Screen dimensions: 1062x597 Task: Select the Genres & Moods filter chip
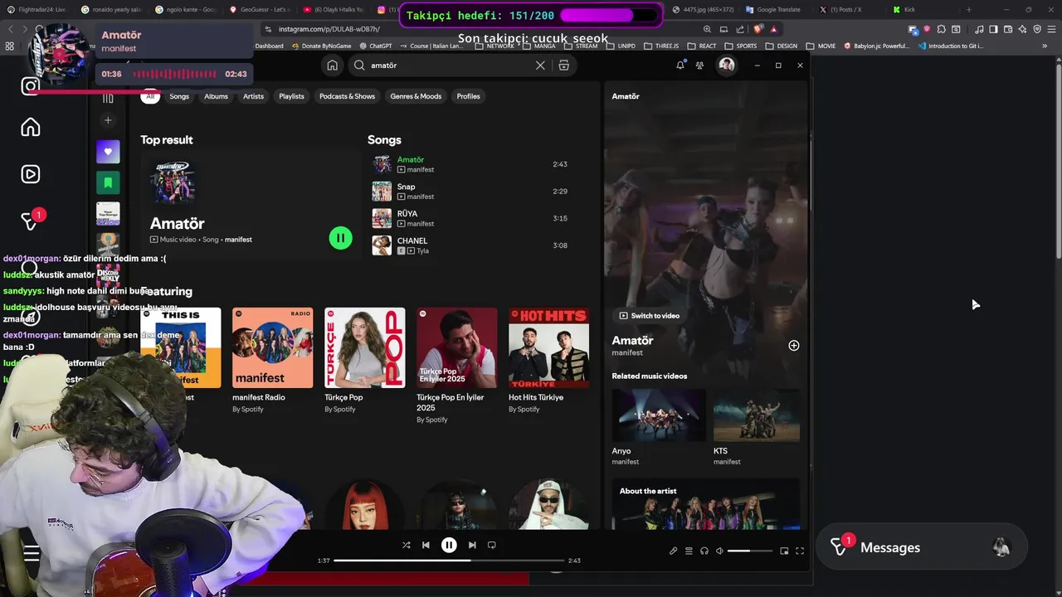tap(416, 96)
